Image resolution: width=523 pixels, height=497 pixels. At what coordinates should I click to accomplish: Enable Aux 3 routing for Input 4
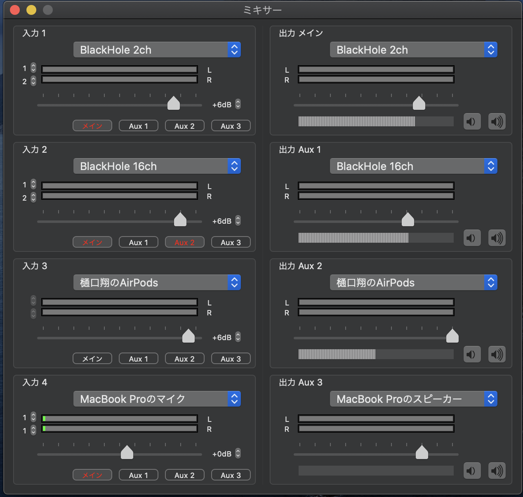pyautogui.click(x=231, y=475)
